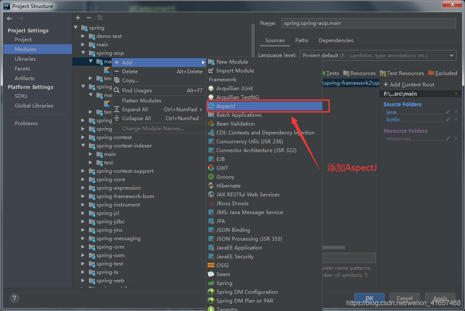Viewport: 465px width, 311px height.
Task: Click the forward navigation arrow
Action: pyautogui.click(x=21, y=19)
